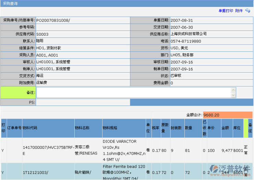Select material code 1417000007/HVC375BTRF-E
This screenshot has width=254, height=180.
48,151
